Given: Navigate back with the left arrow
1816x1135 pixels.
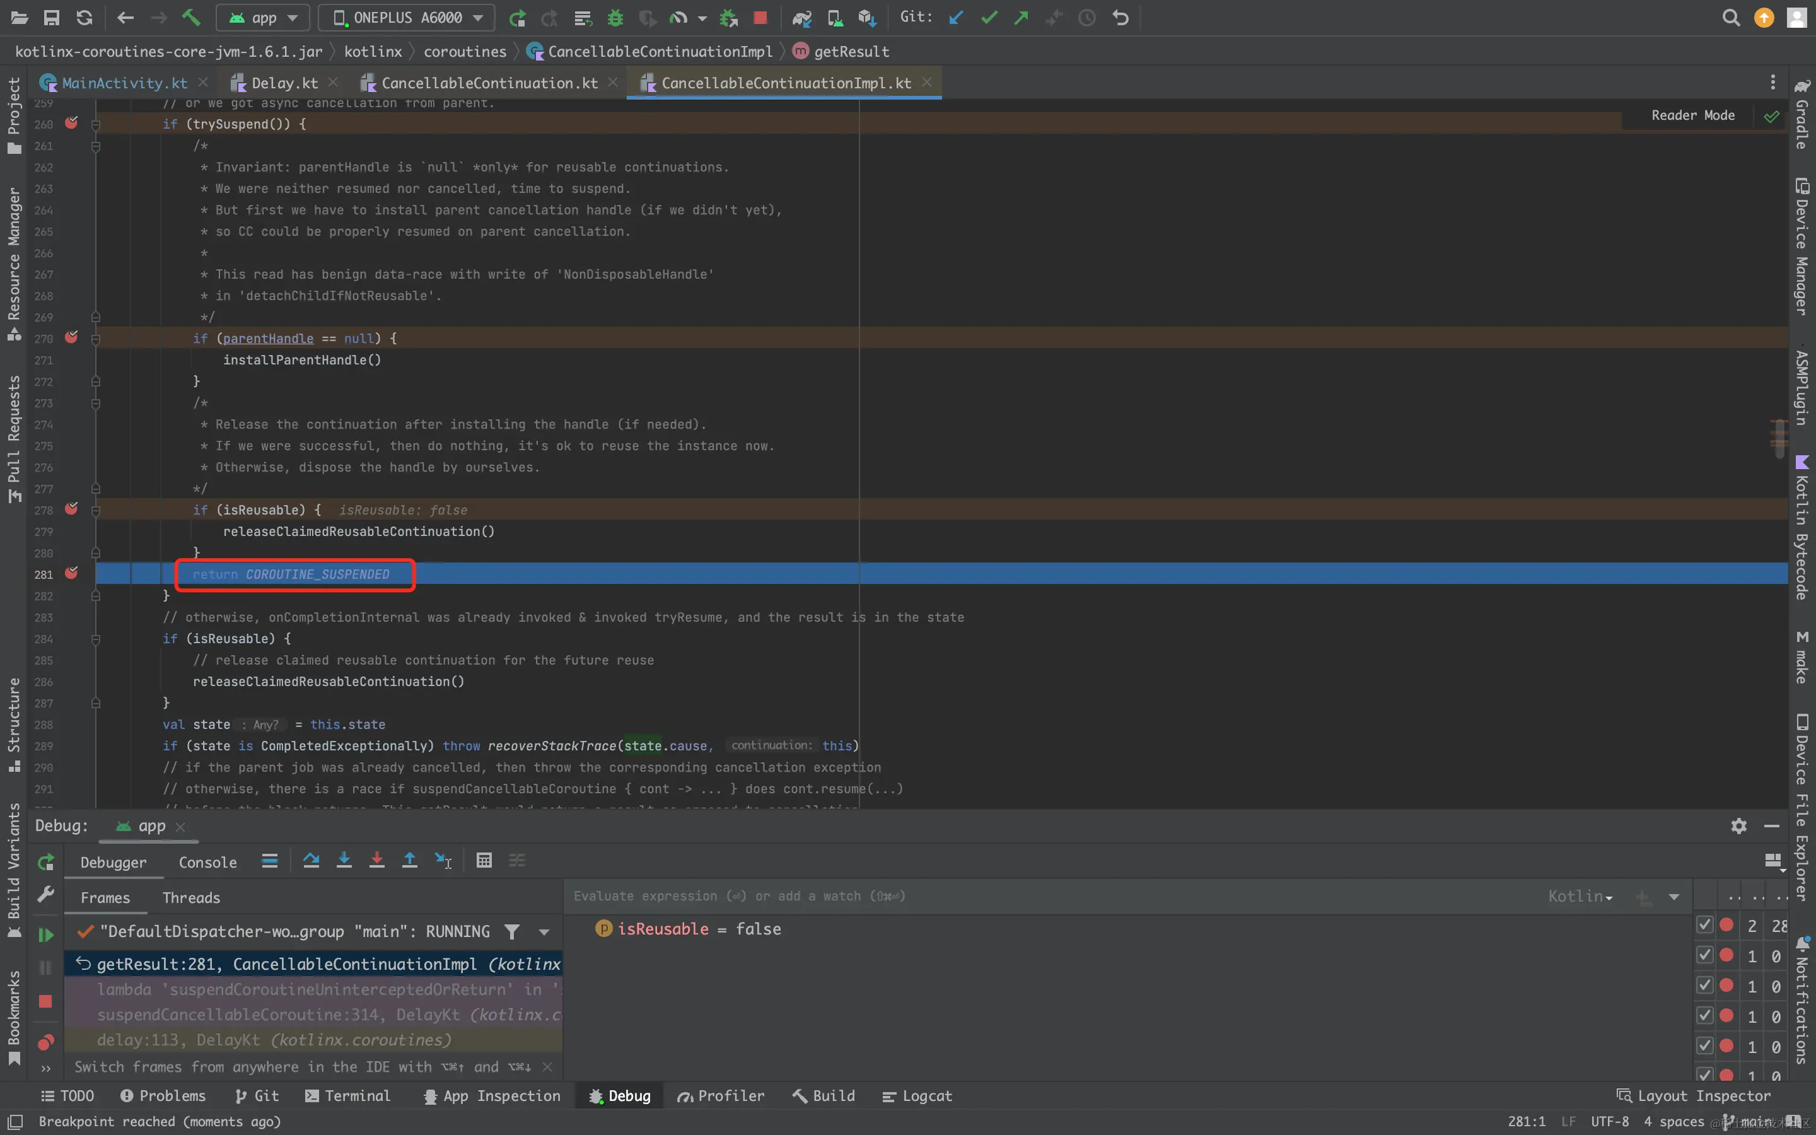Looking at the screenshot, I should point(125,17).
